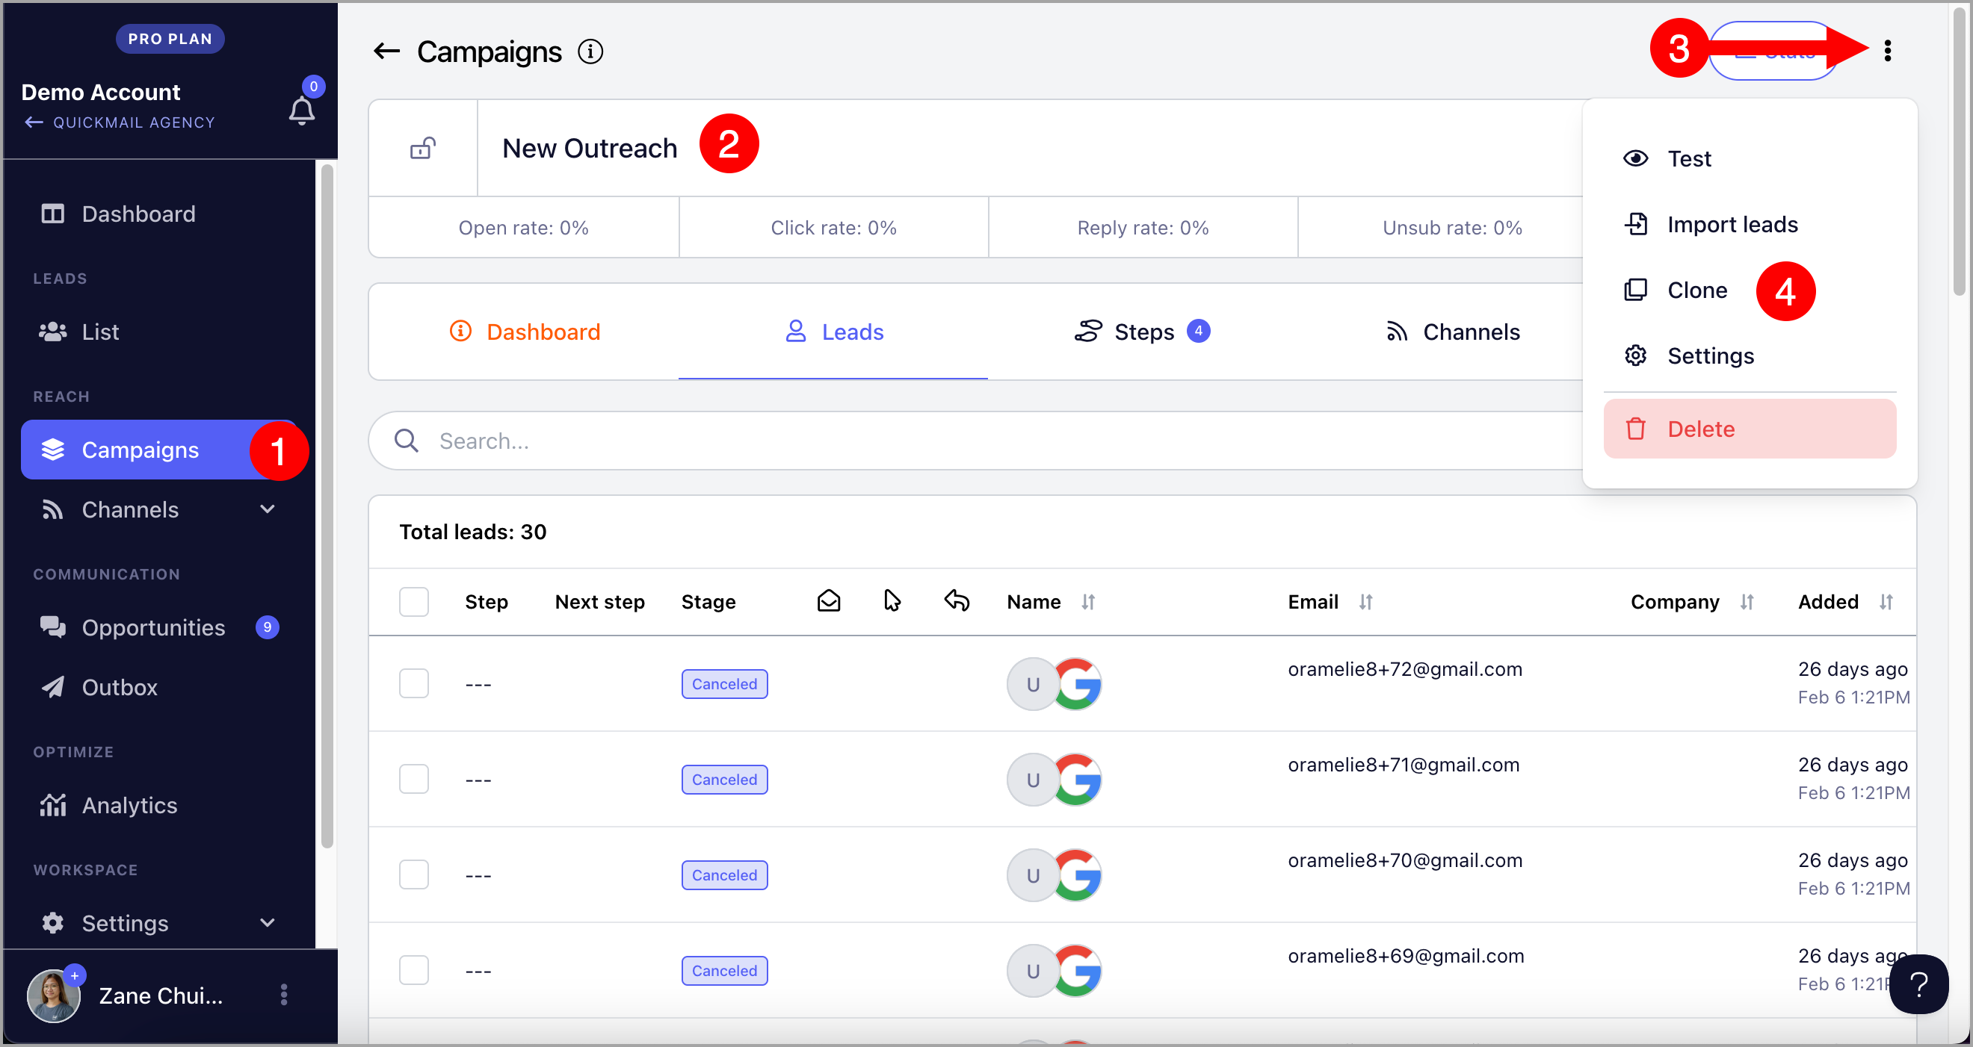1973x1047 pixels.
Task: Click Zane Chui profile avatar
Action: (54, 995)
